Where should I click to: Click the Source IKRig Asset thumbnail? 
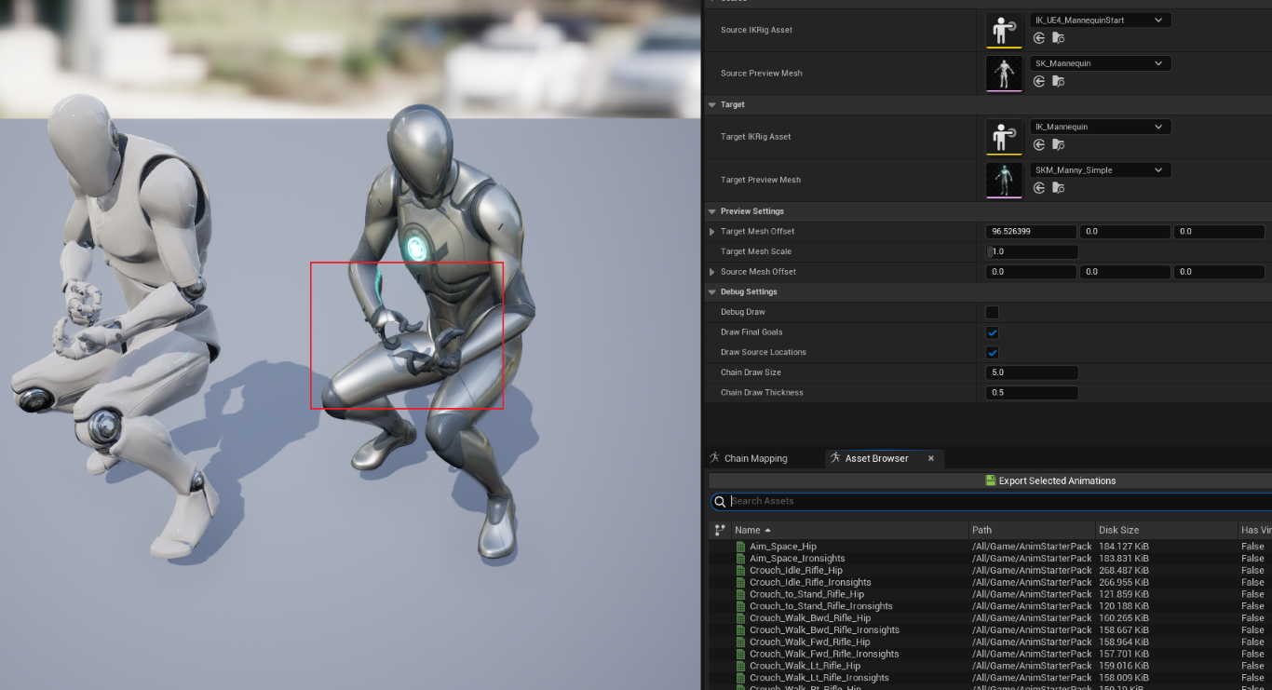(x=1004, y=30)
